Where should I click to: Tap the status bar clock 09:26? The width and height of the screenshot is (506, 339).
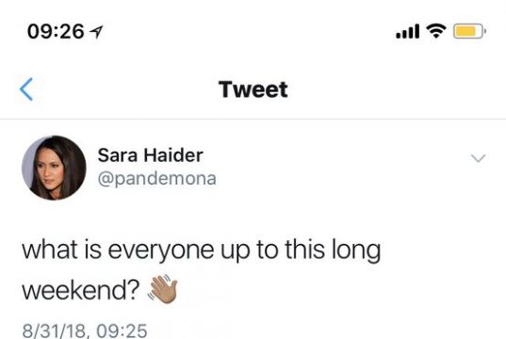[56, 32]
